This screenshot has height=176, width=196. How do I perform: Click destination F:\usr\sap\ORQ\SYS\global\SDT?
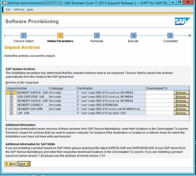click(x=111, y=113)
